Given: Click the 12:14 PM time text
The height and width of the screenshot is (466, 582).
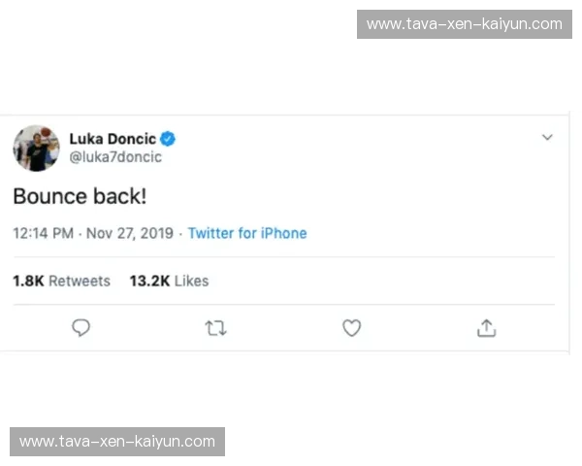Looking at the screenshot, I should coord(43,233).
